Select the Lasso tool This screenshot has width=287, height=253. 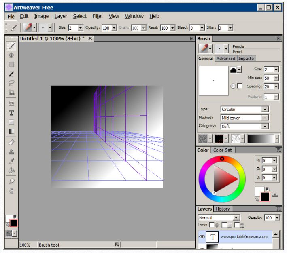(x=12, y=83)
